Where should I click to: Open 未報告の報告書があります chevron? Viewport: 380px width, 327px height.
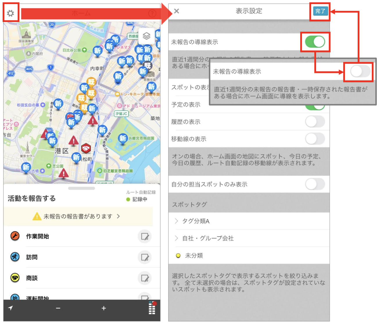(118, 216)
